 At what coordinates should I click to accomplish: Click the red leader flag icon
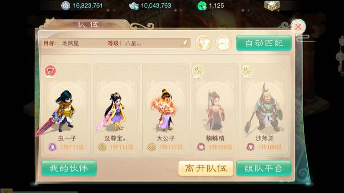point(50,71)
